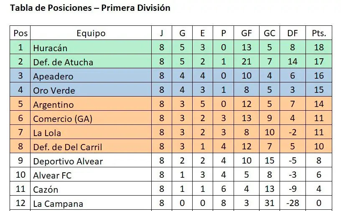
Task: Click the Deportivo Alvear team cell
Action: pyautogui.click(x=68, y=161)
